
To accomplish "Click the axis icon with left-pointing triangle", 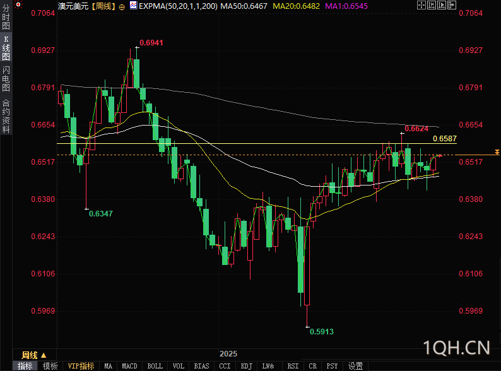I will click(432, 5).
